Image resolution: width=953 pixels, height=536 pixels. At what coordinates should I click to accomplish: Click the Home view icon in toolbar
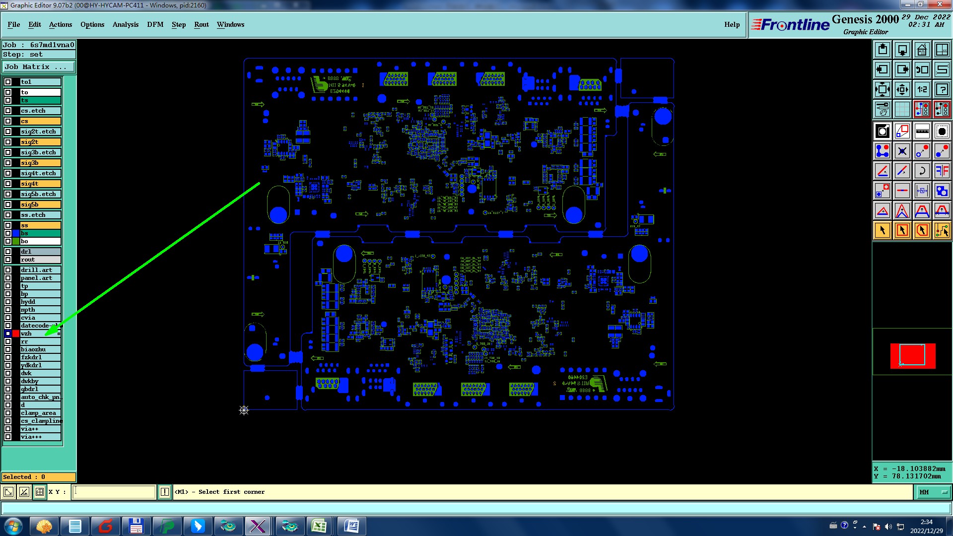click(x=922, y=50)
